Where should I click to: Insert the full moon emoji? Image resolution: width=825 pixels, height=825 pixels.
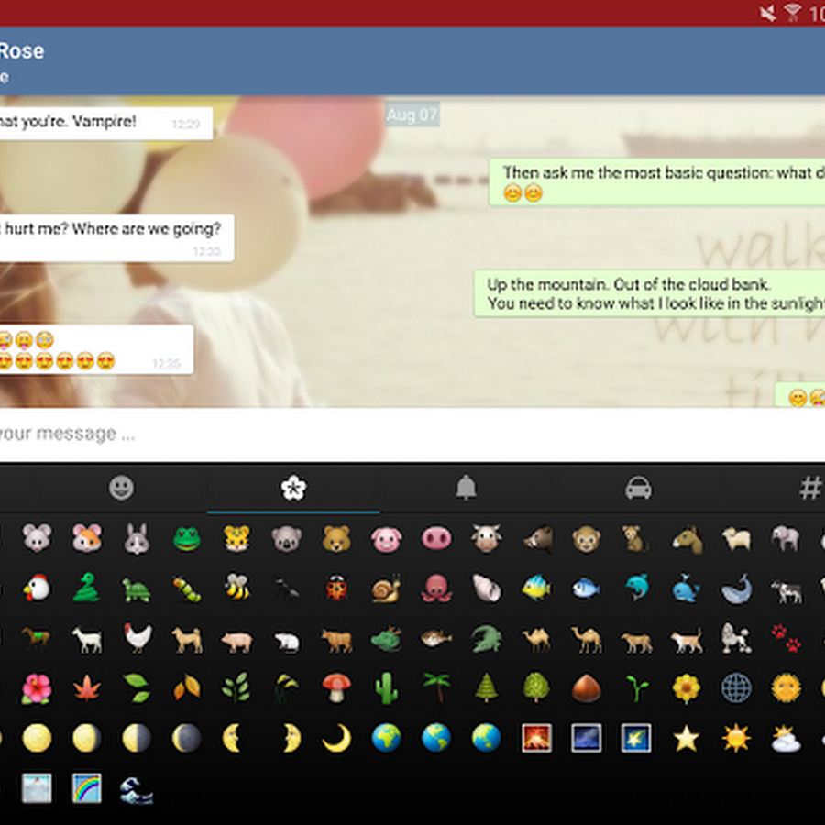coord(37,738)
